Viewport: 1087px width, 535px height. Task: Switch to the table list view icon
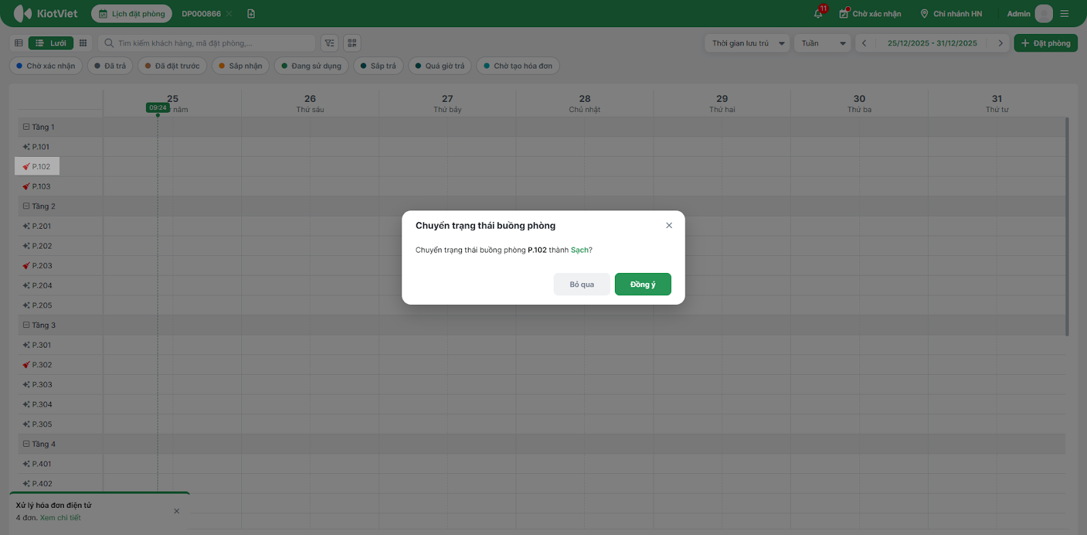click(19, 43)
